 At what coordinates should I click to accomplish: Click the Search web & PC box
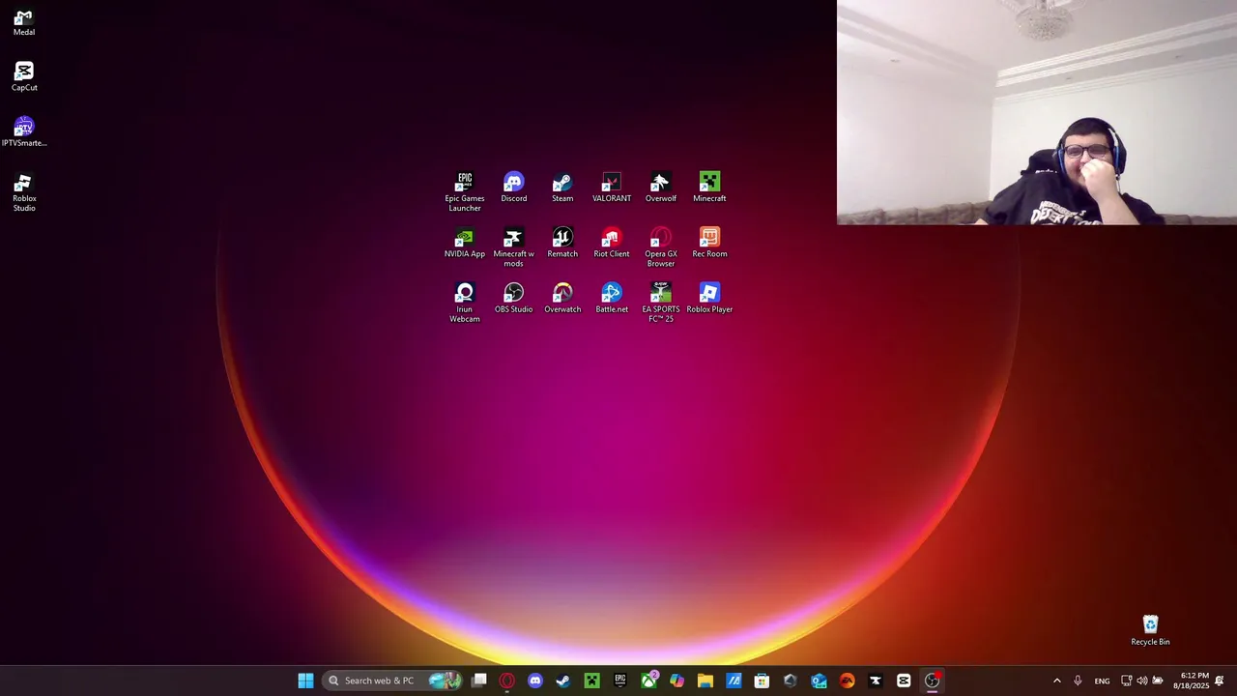tap(391, 681)
